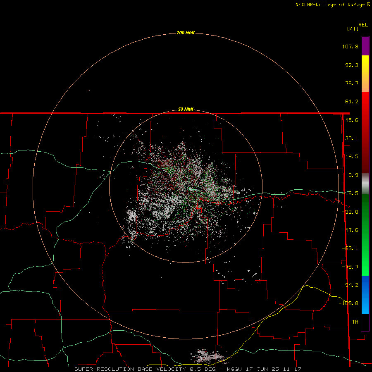This screenshot has height=372, width=372.
Task: Click the 100 NMI range ring label
Action: [186, 33]
